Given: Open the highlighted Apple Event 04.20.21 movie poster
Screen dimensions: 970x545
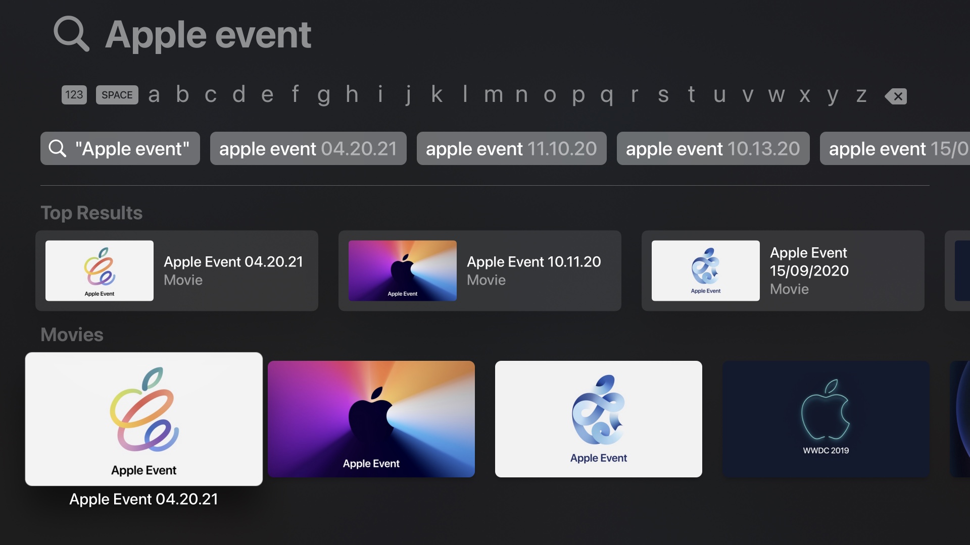Looking at the screenshot, I should click(x=144, y=419).
